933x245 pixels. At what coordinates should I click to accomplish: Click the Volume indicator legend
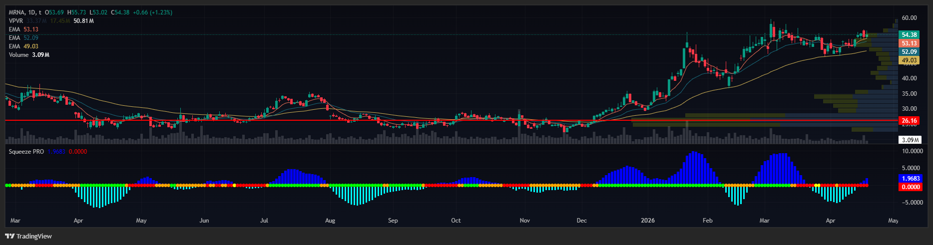tap(18, 55)
